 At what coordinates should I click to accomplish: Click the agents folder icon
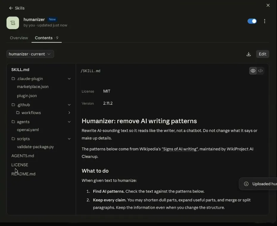tap(13, 122)
